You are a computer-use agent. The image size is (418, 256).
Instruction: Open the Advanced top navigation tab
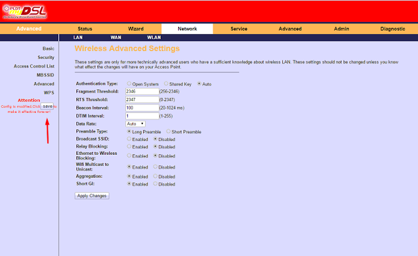click(x=290, y=29)
